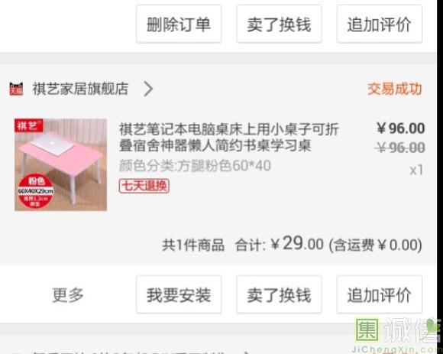Tap the 颜色分类 color specification text

(195, 166)
